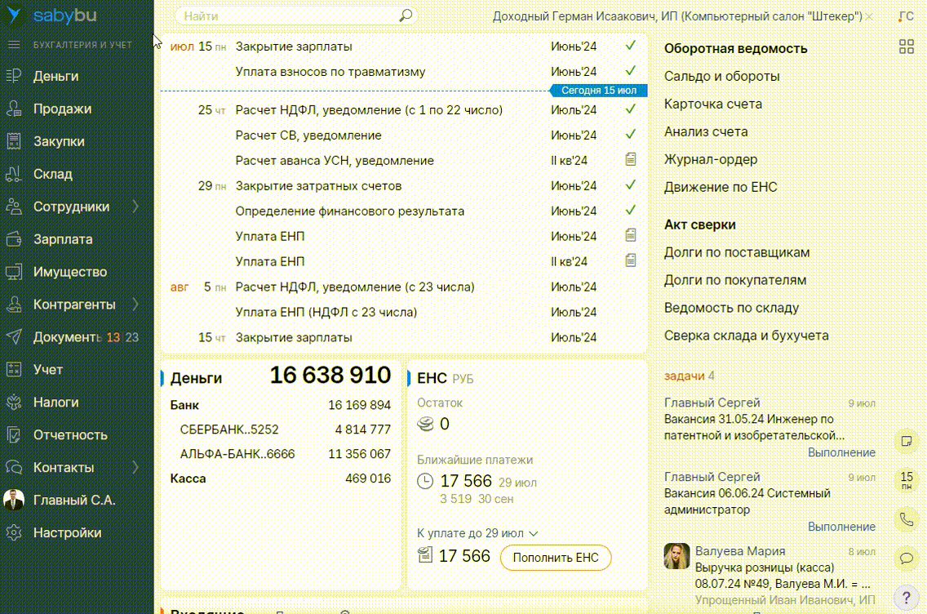
Task: Expand the Контрагенты submenu chevron
Action: [x=136, y=305]
